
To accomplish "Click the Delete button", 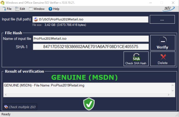I will click(x=163, y=59).
